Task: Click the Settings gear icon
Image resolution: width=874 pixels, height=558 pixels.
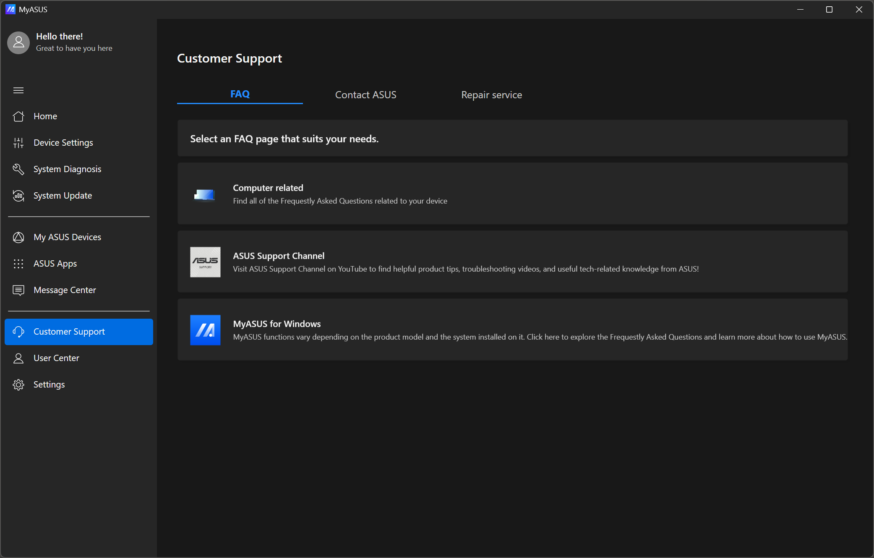Action: pyautogui.click(x=18, y=385)
